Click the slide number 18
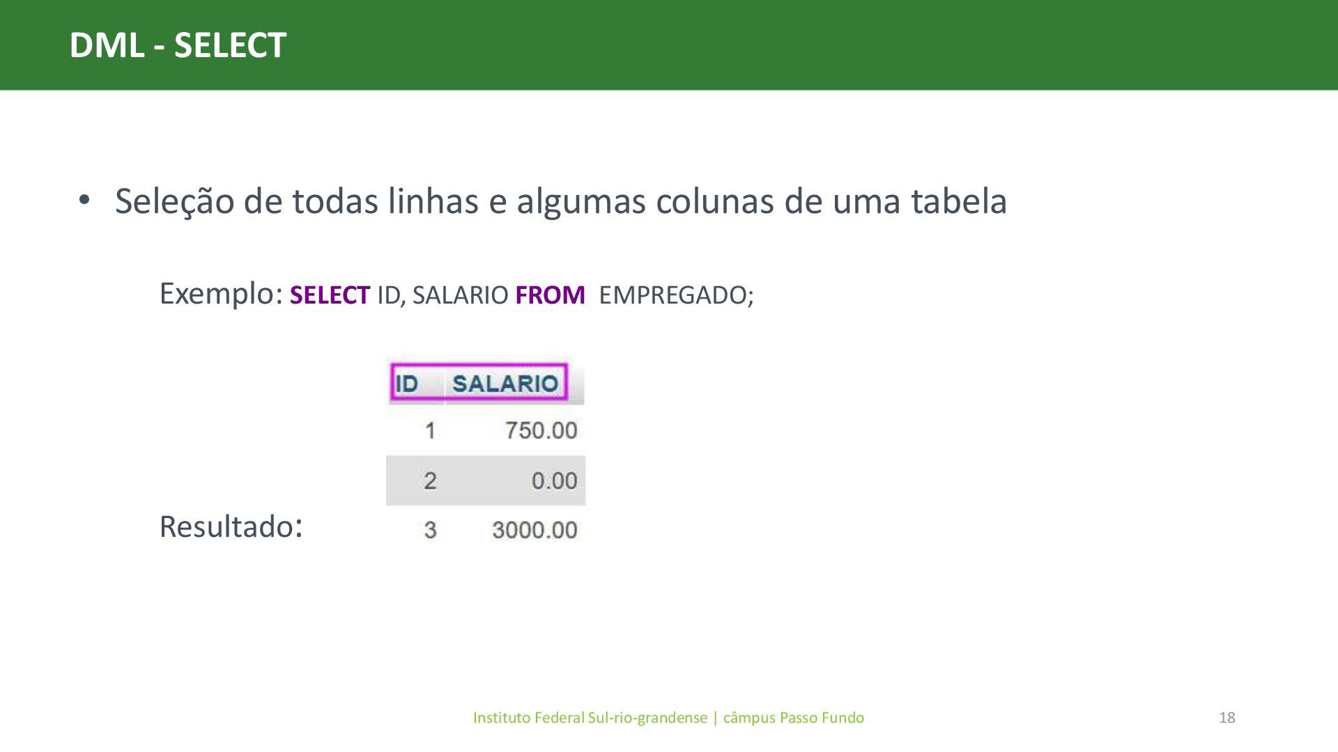The height and width of the screenshot is (752, 1338). [1227, 718]
